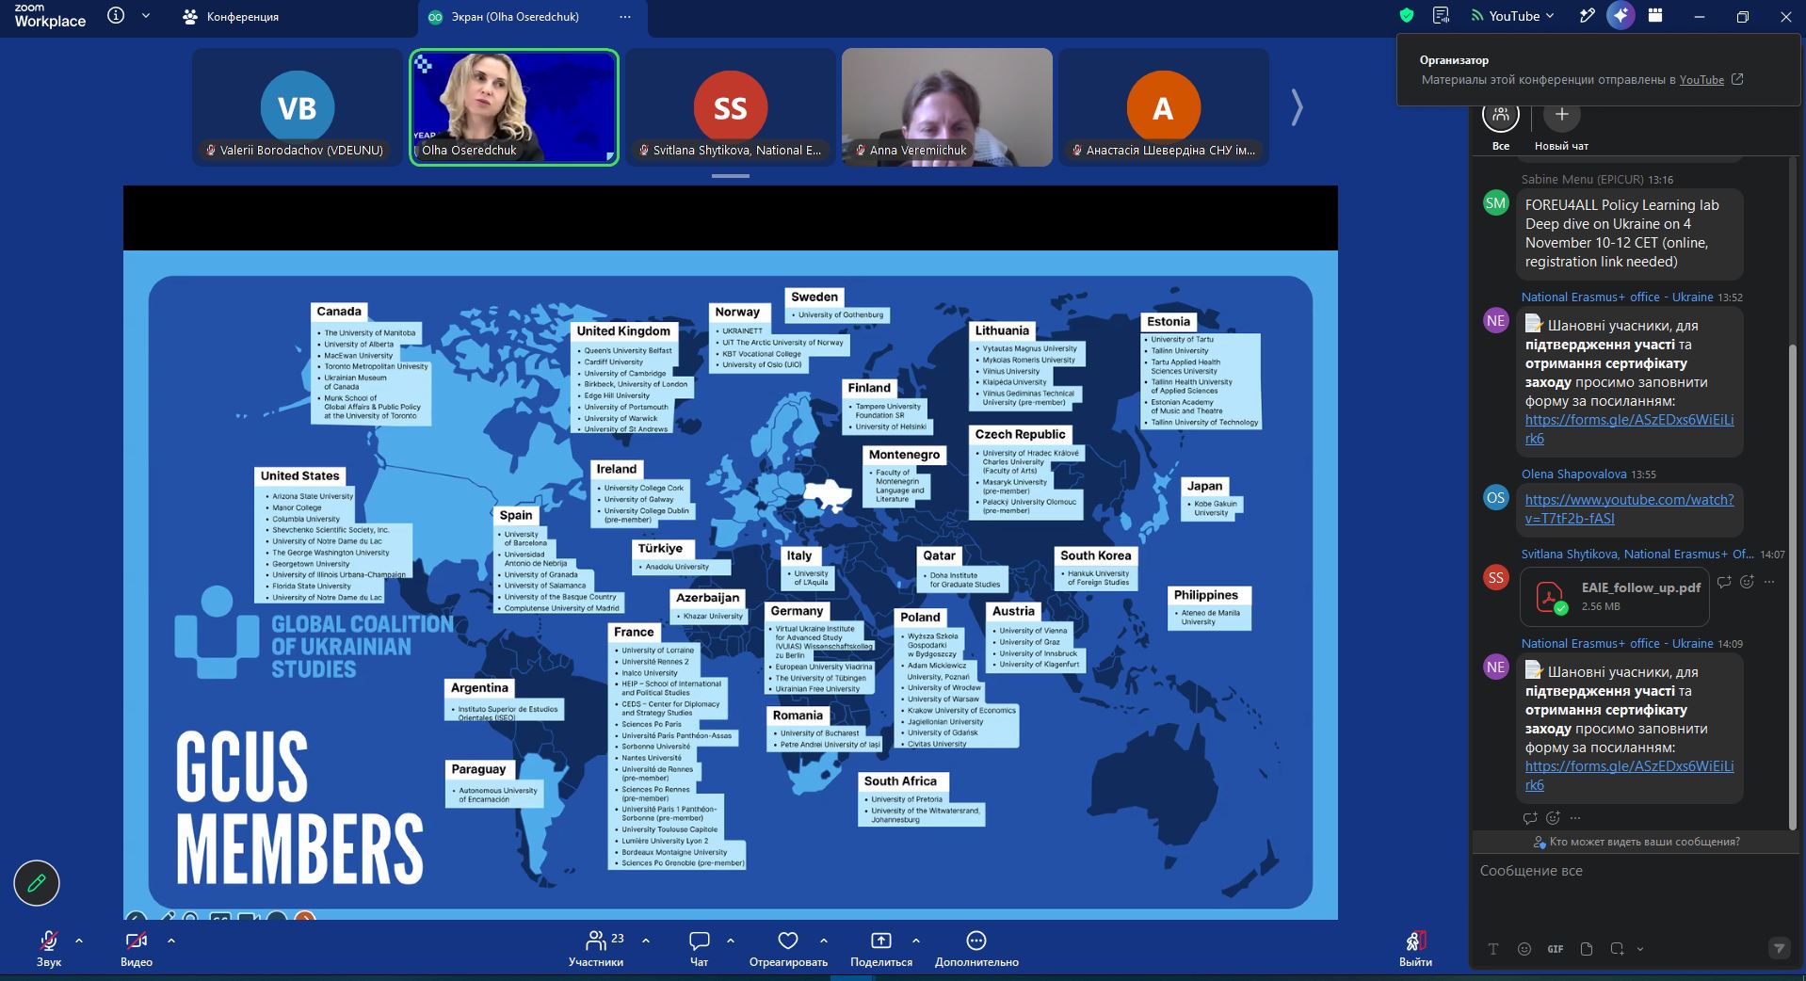Open the YouTube link in Организатор notice
This screenshot has width=1806, height=981.
pyautogui.click(x=1701, y=80)
